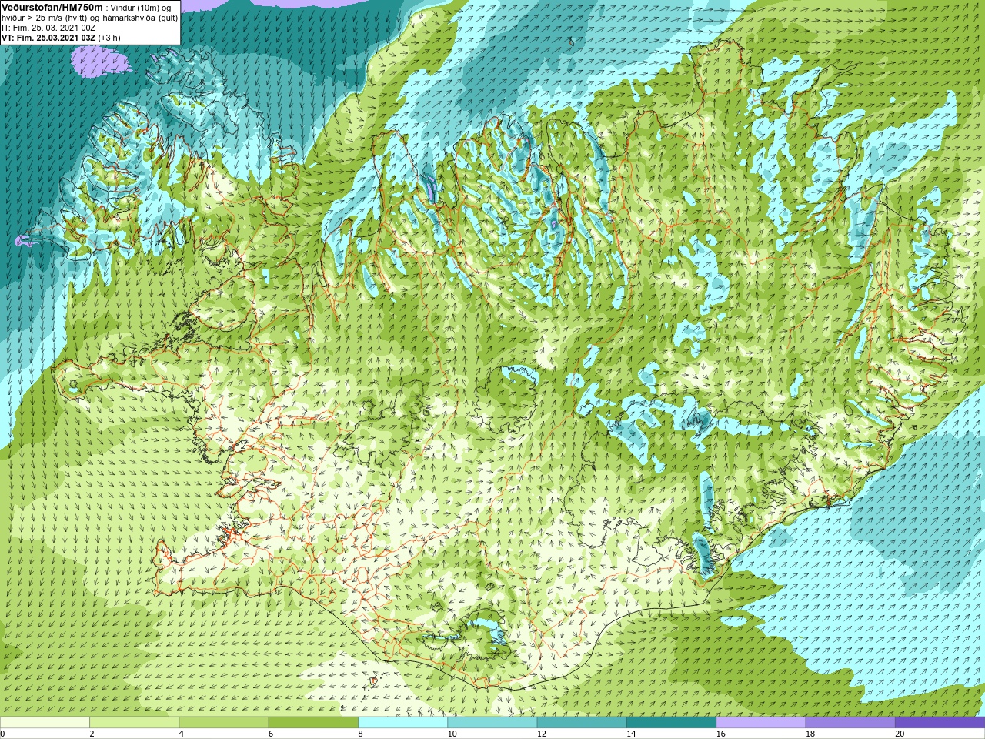
Task: Click the light lavender 16–18 m/s legend swatch
Action: tap(760, 723)
